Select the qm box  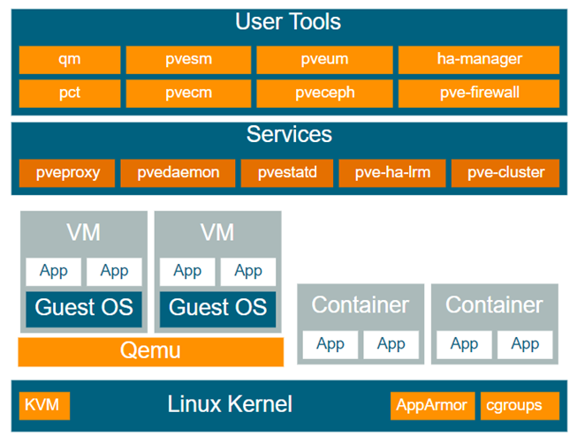tap(70, 59)
